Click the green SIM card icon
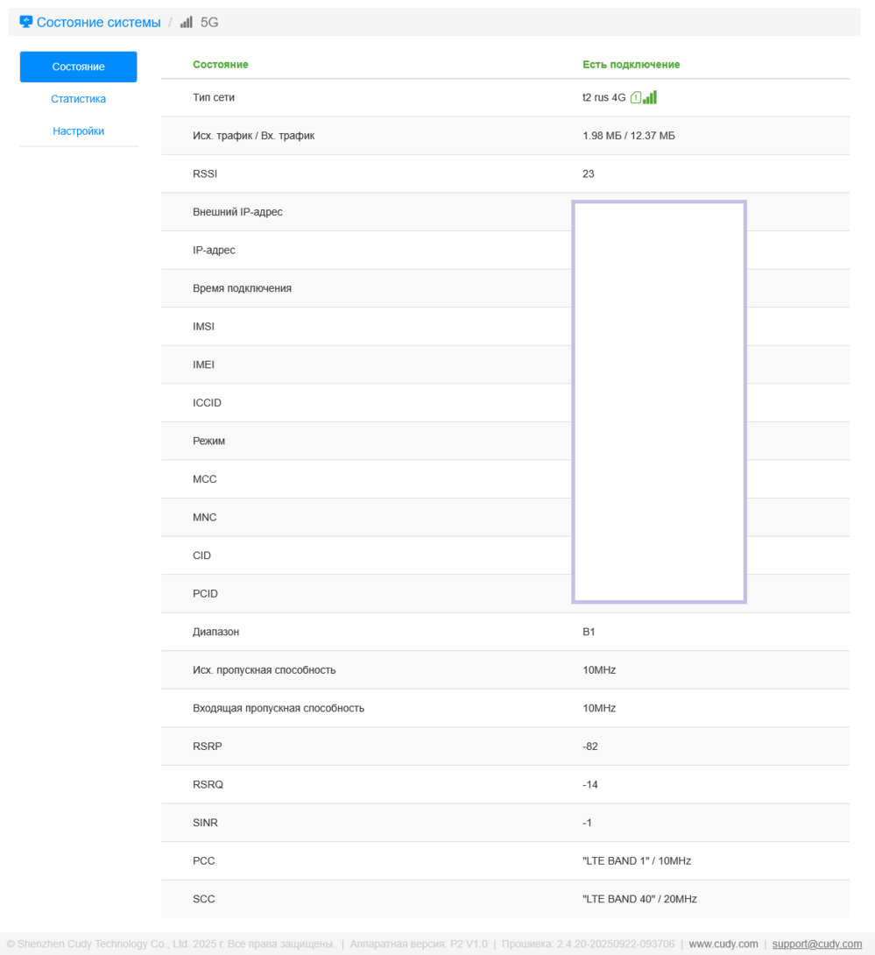Screen dimensions: 875x955 pos(636,98)
